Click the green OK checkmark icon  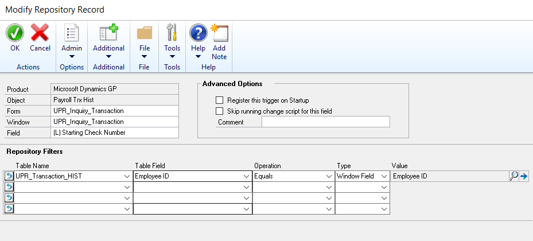(x=15, y=33)
